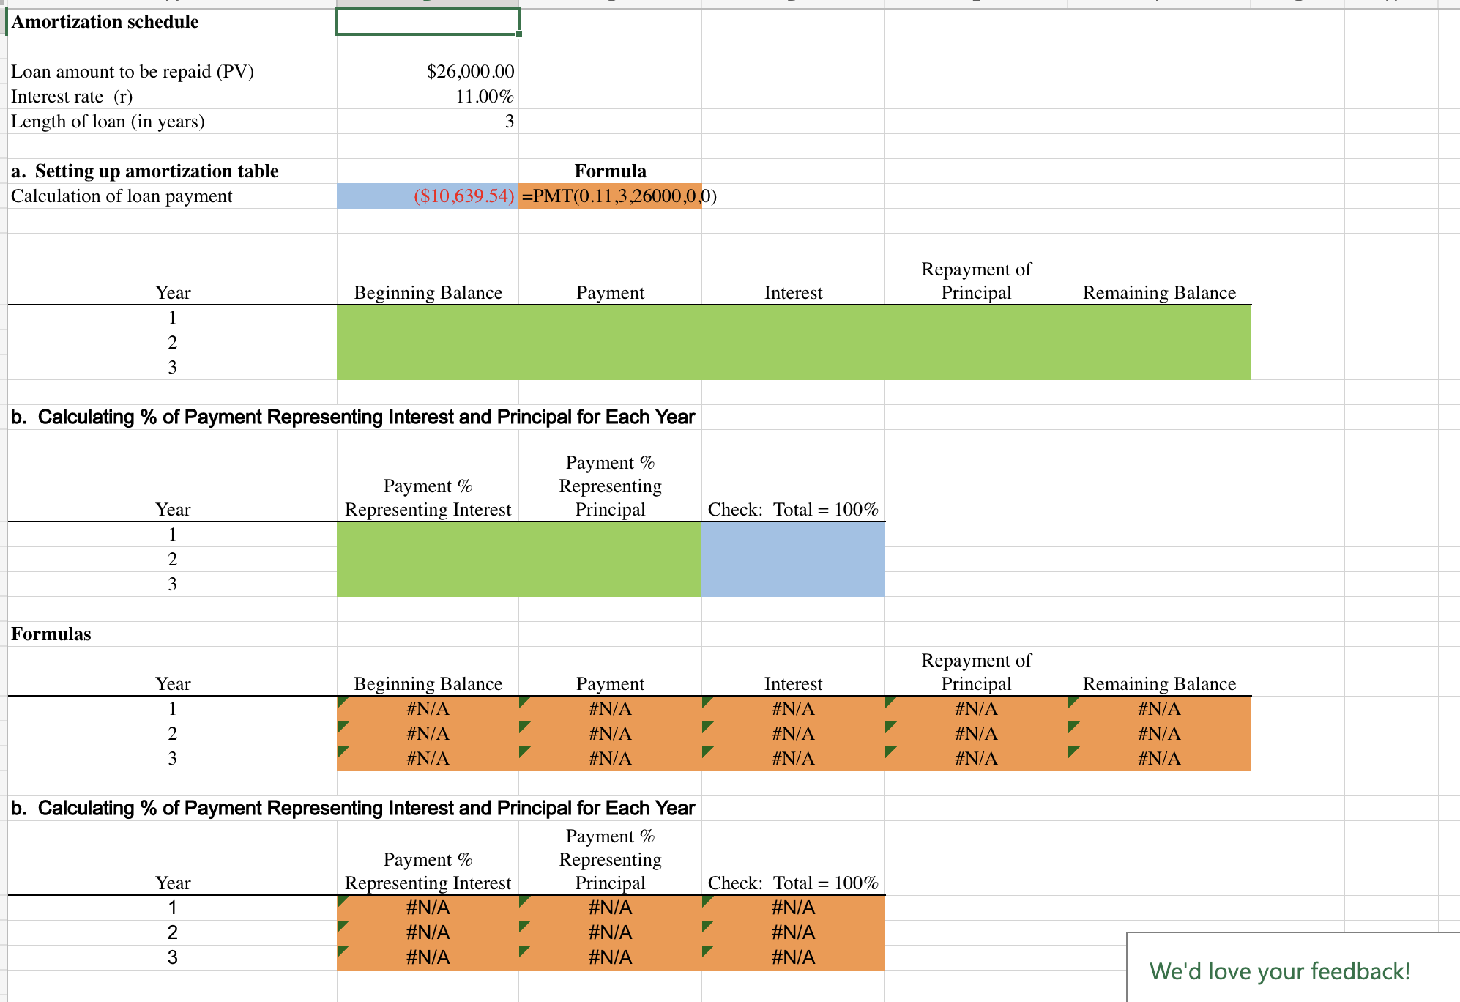
Task: Select the empty cell beside Amortization schedule
Action: (427, 22)
